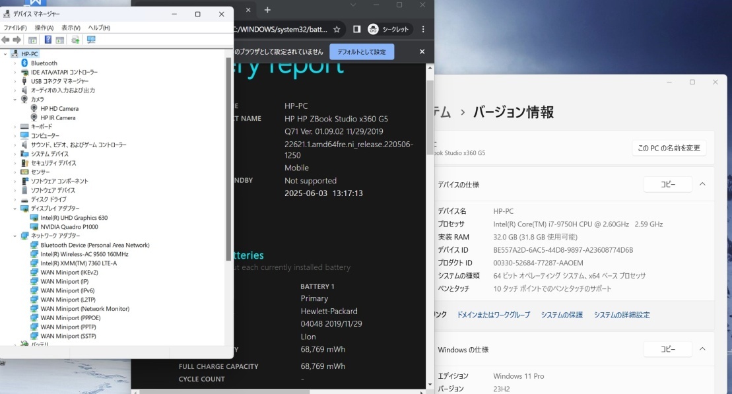
Task: Open the 表示(V) menu
Action: pos(71,28)
